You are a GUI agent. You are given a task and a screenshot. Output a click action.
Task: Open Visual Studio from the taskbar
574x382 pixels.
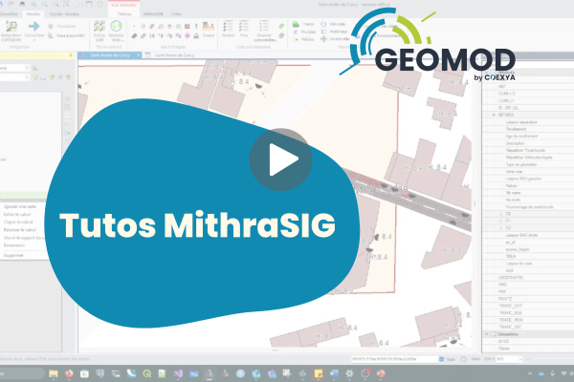pos(178,373)
